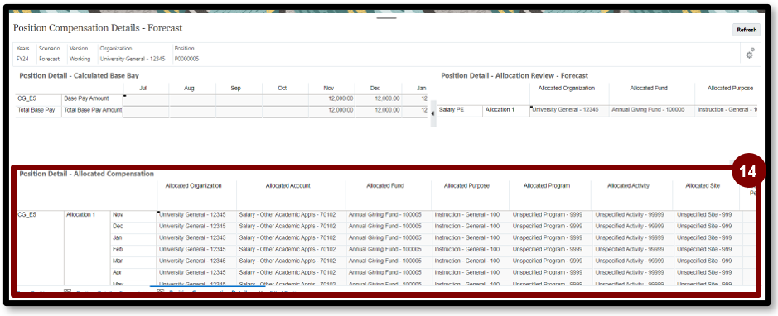Select Unspecified Site - 999 in Feb row

tap(708, 249)
